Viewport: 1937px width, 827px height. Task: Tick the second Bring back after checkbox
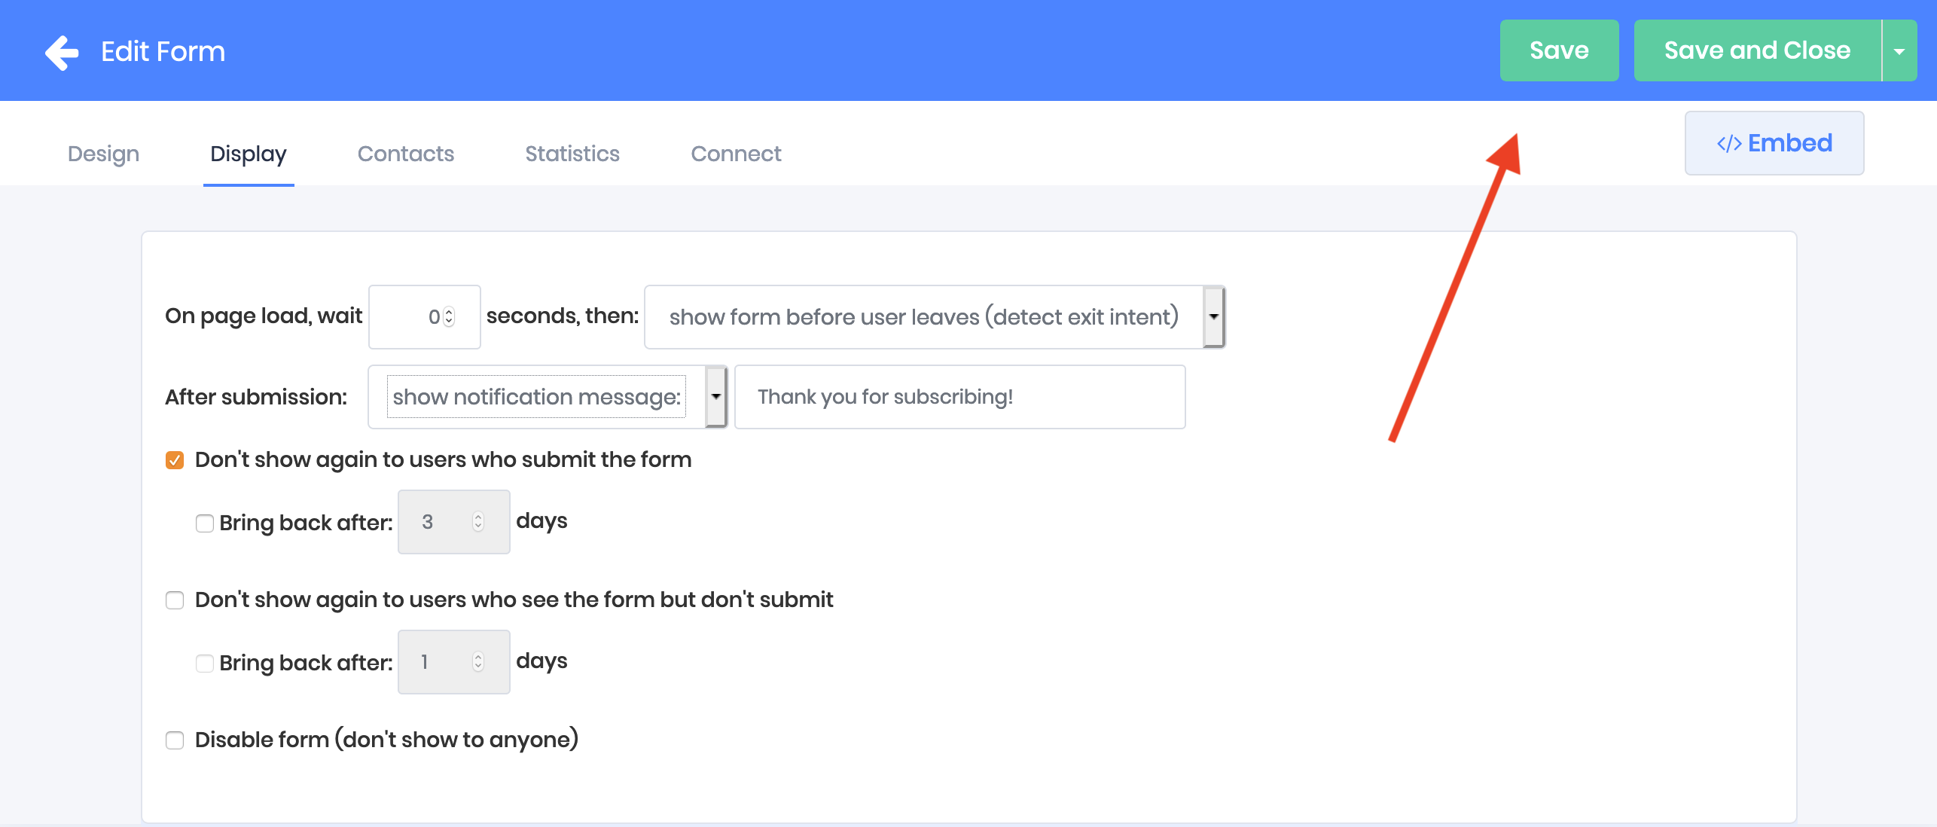204,664
